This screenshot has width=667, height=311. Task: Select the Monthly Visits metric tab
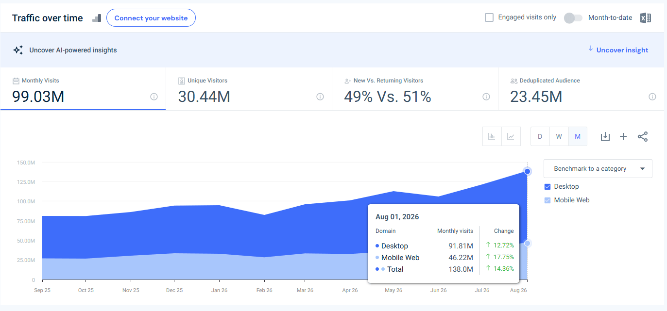coord(83,89)
